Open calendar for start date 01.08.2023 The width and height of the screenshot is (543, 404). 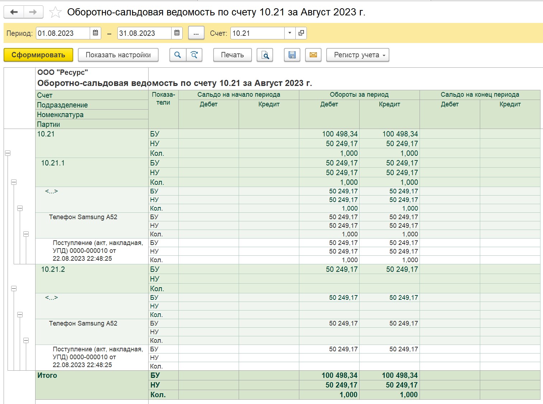pyautogui.click(x=95, y=33)
